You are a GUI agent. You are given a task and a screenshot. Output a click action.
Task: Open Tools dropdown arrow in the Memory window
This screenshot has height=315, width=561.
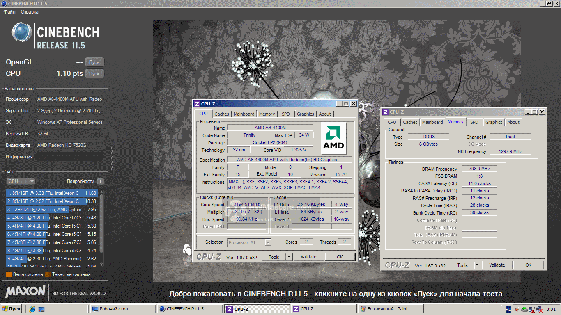[x=478, y=265]
